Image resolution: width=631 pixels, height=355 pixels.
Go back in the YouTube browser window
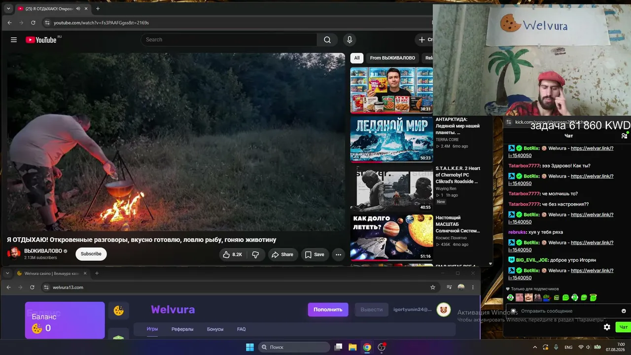pos(9,23)
